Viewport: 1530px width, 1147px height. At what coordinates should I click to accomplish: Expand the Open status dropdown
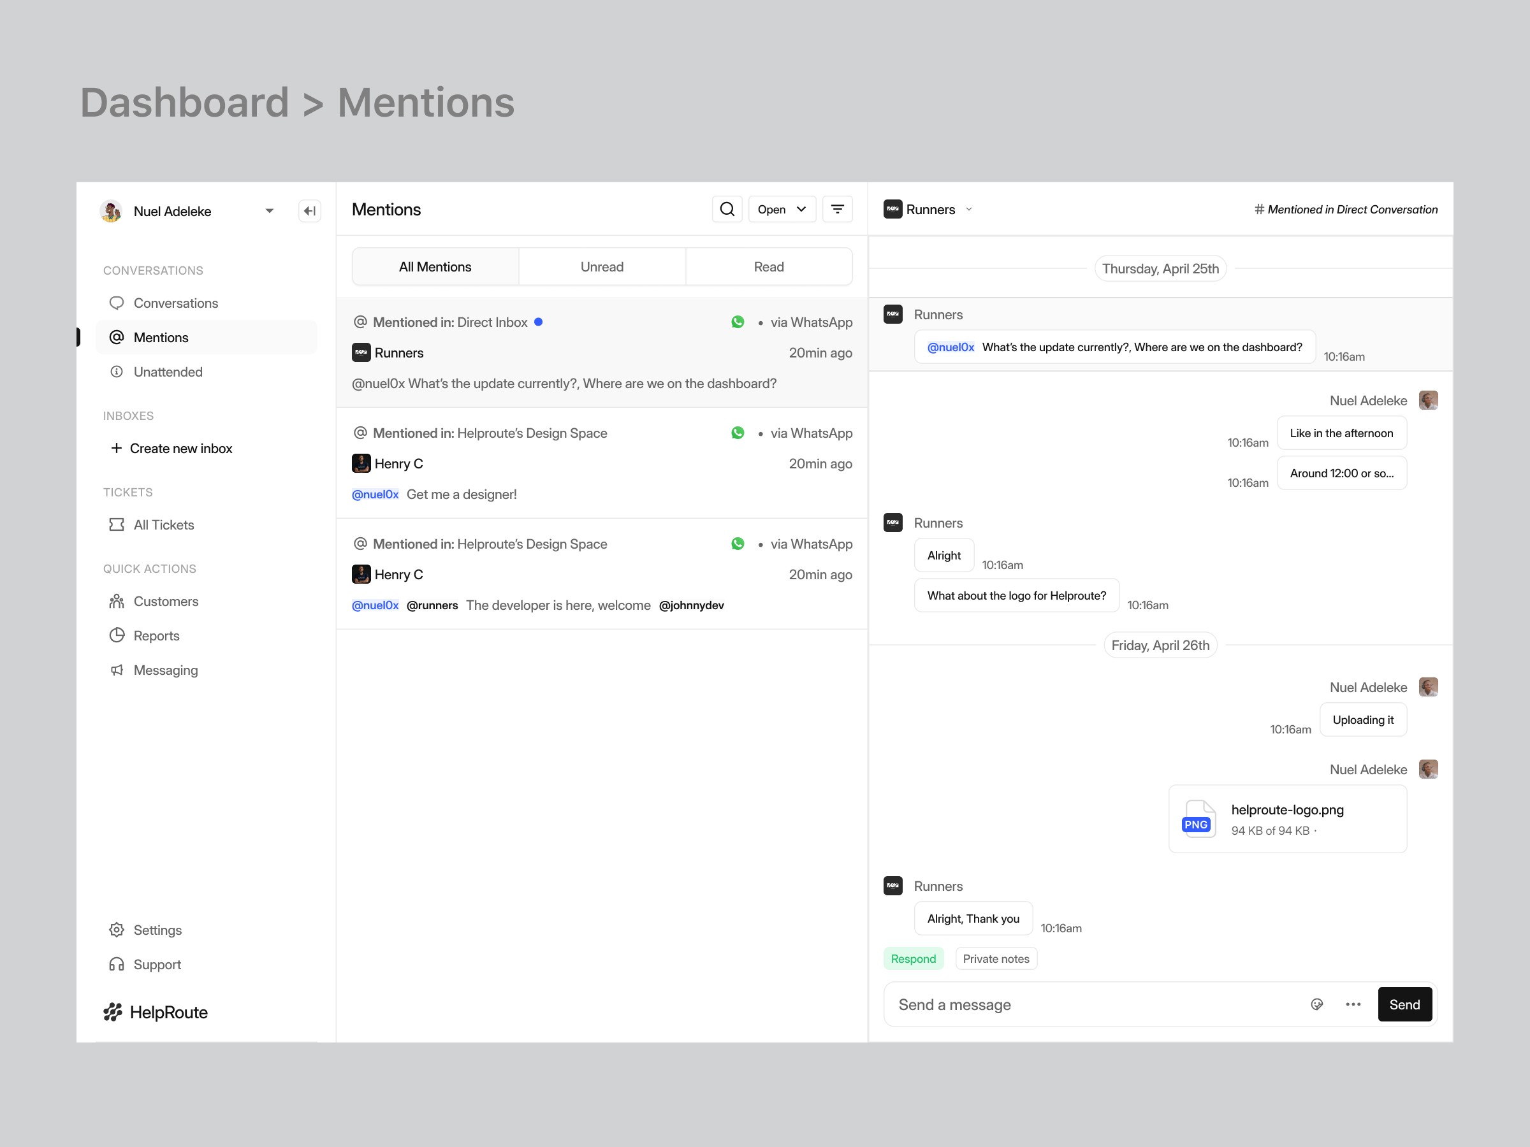coord(782,209)
